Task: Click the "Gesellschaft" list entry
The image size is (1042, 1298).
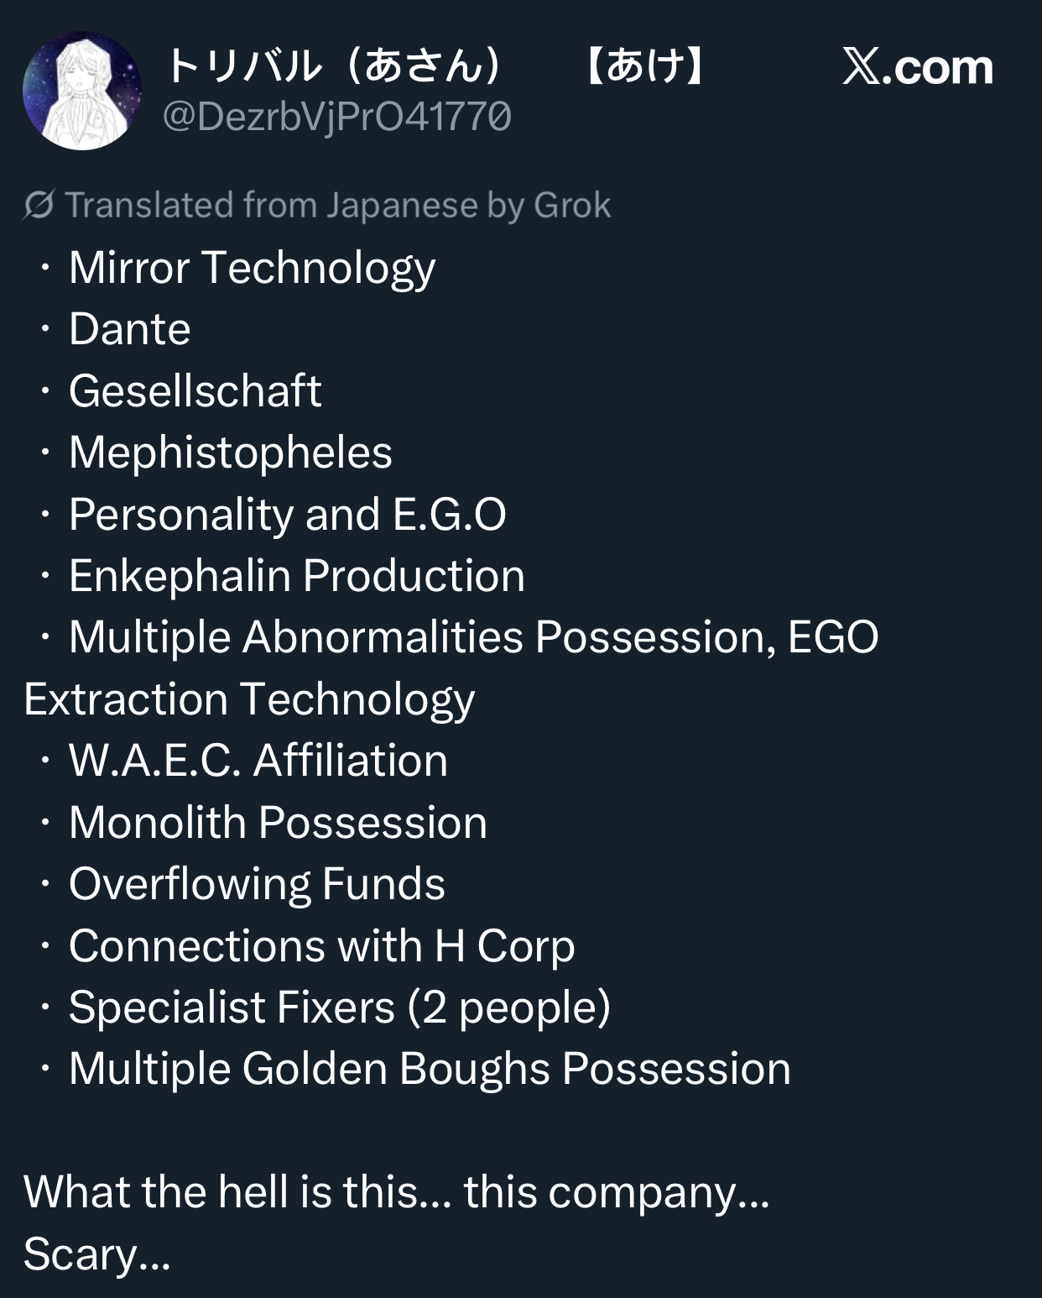Action: coord(195,390)
